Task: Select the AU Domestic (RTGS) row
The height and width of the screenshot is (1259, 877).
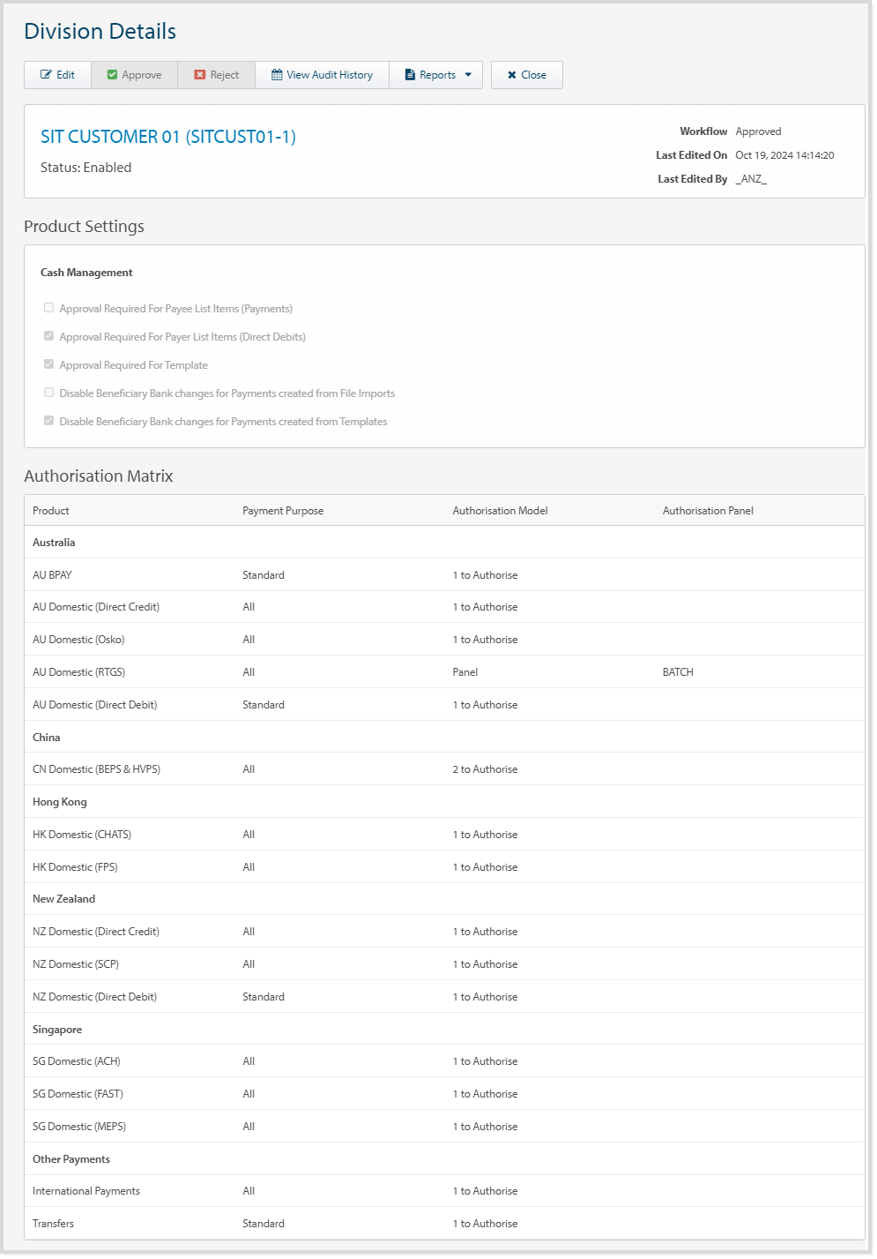Action: (x=353, y=671)
